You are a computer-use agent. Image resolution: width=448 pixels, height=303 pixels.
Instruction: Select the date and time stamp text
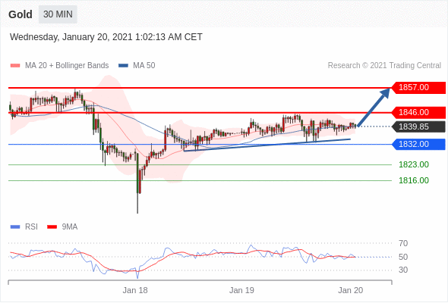coord(106,37)
